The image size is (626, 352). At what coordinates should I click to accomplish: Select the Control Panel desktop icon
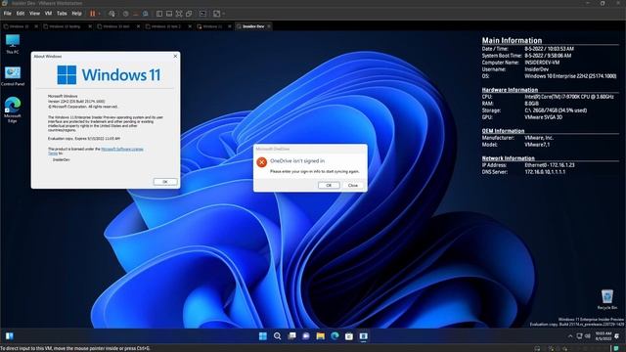[x=13, y=76]
